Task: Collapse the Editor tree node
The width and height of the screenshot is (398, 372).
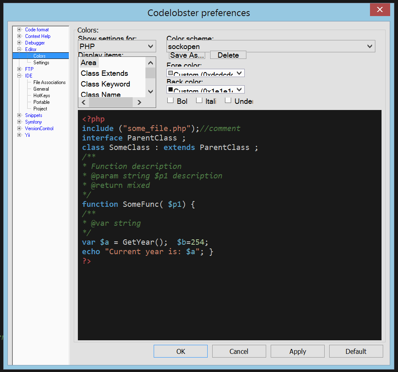Action: (19, 49)
